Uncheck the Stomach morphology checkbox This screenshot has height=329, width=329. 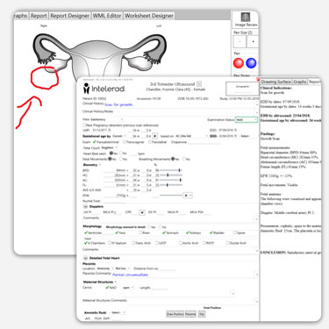coord(164,232)
